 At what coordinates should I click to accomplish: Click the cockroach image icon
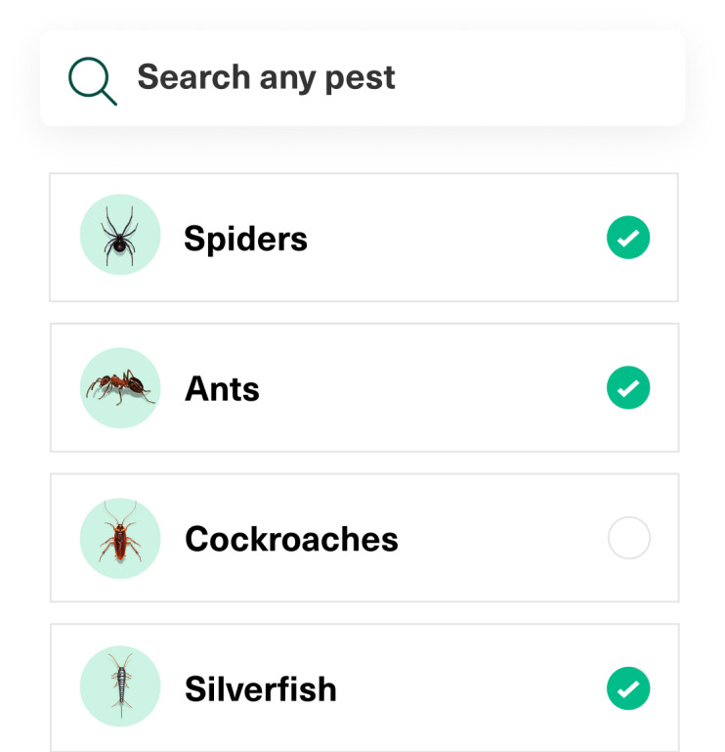[x=119, y=539]
